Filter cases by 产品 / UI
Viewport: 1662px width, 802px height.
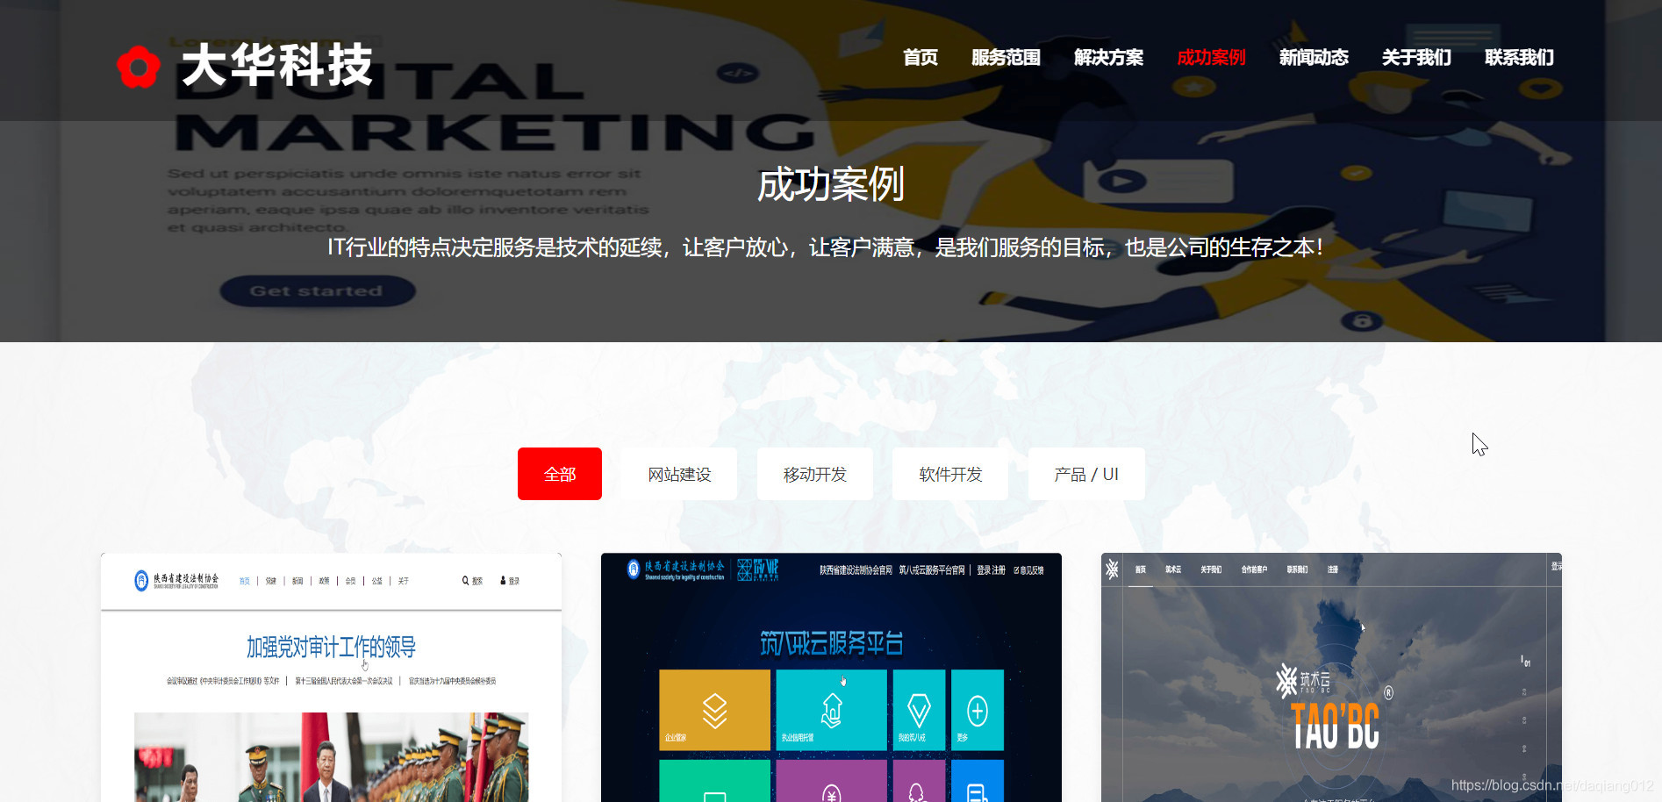pyautogui.click(x=1086, y=474)
